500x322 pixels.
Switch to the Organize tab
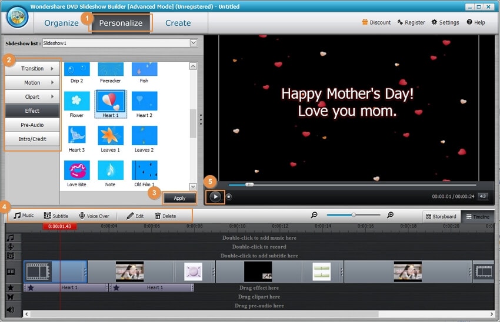pos(61,23)
